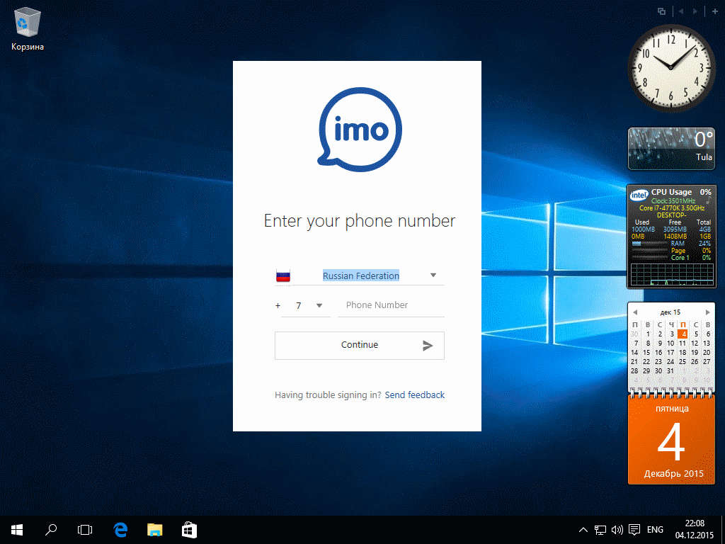Screen dimensions: 725x544
Task: Click the Intel logo in CPU gadget
Action: [x=639, y=195]
